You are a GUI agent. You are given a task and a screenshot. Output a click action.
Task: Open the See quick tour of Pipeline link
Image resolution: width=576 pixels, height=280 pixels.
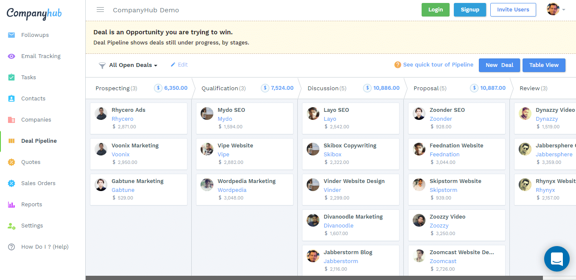pyautogui.click(x=438, y=65)
